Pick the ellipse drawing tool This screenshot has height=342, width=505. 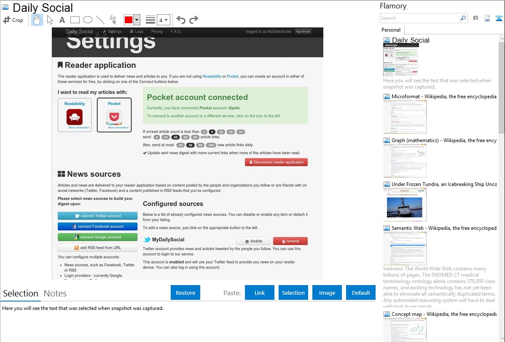coord(88,20)
